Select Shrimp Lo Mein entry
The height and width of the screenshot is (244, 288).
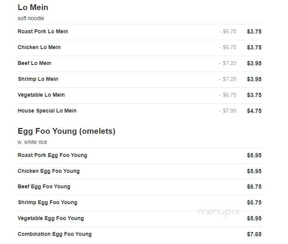click(x=38, y=79)
